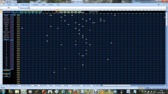Open game controller app in taskbar
168x94 pixels.
(50, 92)
